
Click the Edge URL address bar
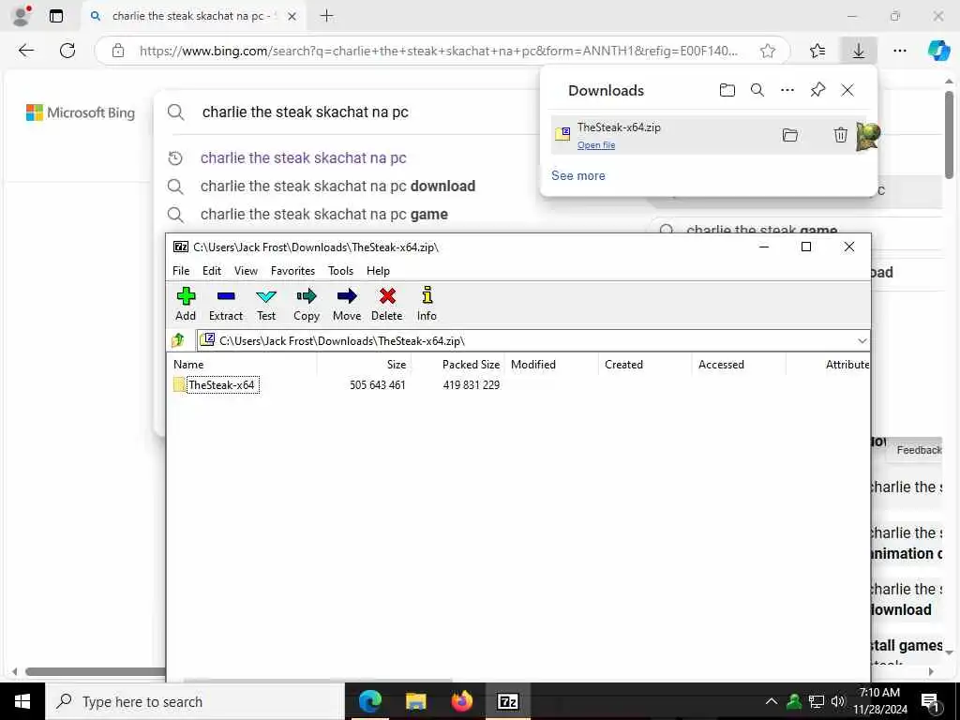click(x=438, y=51)
